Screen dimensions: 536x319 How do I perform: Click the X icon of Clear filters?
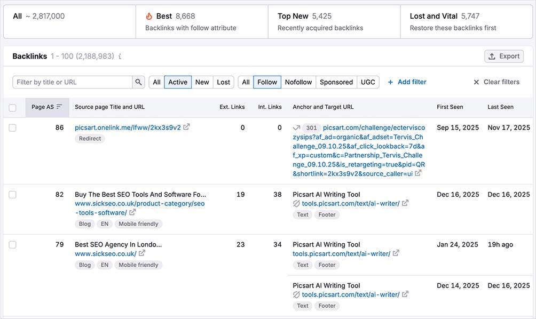476,82
